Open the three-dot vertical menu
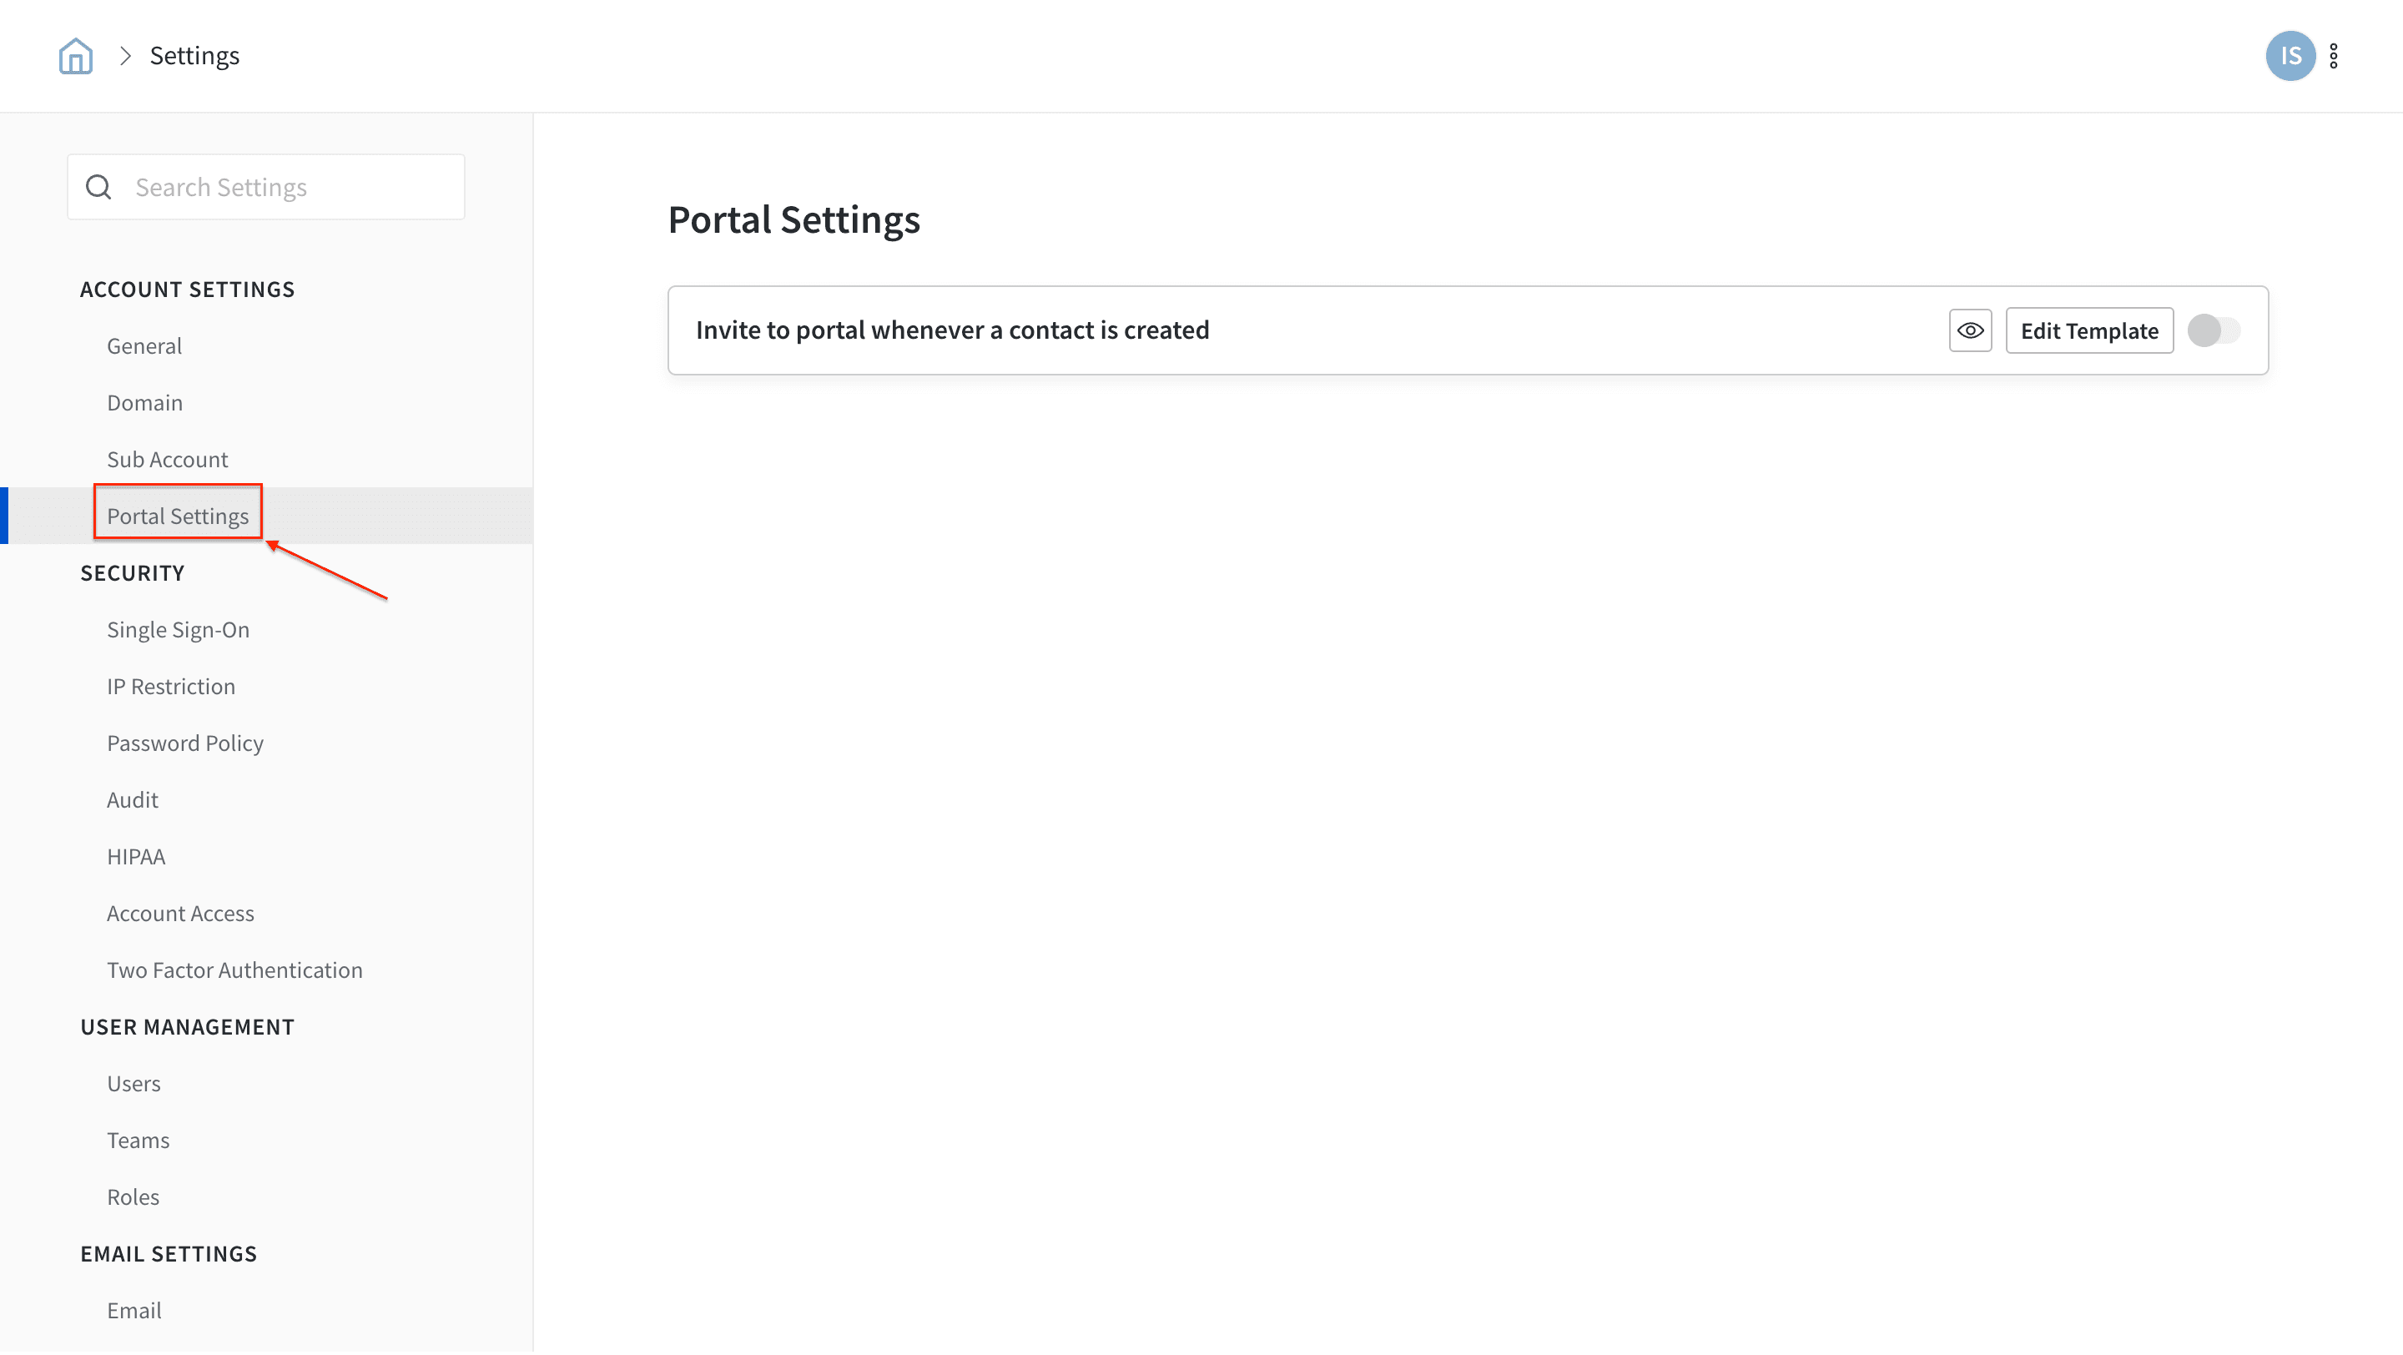Viewport: 2403px width, 1355px height. tap(2333, 56)
